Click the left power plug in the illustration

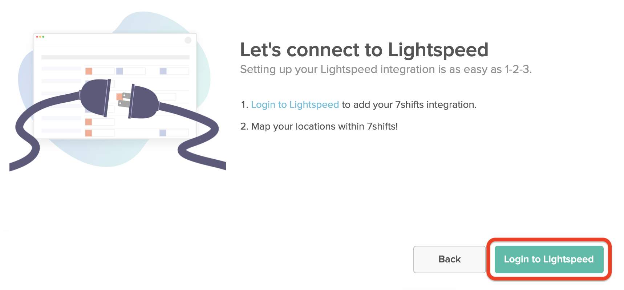95,97
